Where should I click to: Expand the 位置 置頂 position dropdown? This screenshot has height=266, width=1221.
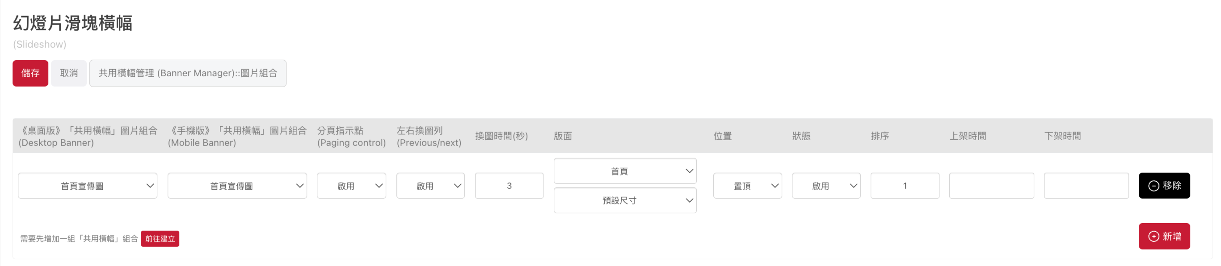point(748,186)
